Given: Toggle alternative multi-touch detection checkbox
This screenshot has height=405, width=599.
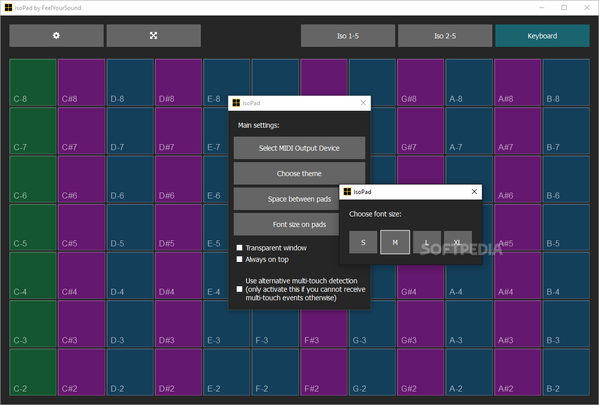Looking at the screenshot, I should 240,289.
